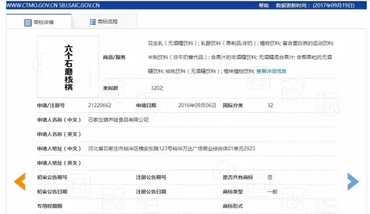370x214 pixels.
Task: Click the 商标类型 label
Action: [232, 191]
